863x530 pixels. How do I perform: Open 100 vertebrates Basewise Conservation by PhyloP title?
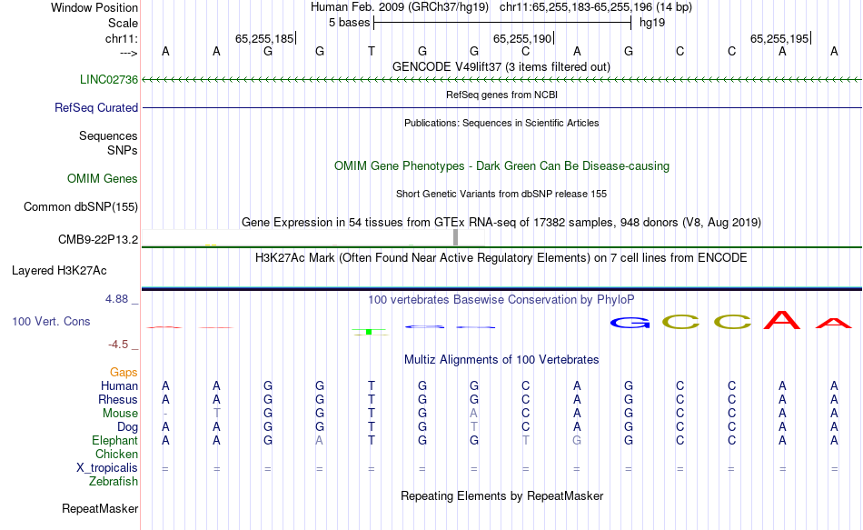501,300
